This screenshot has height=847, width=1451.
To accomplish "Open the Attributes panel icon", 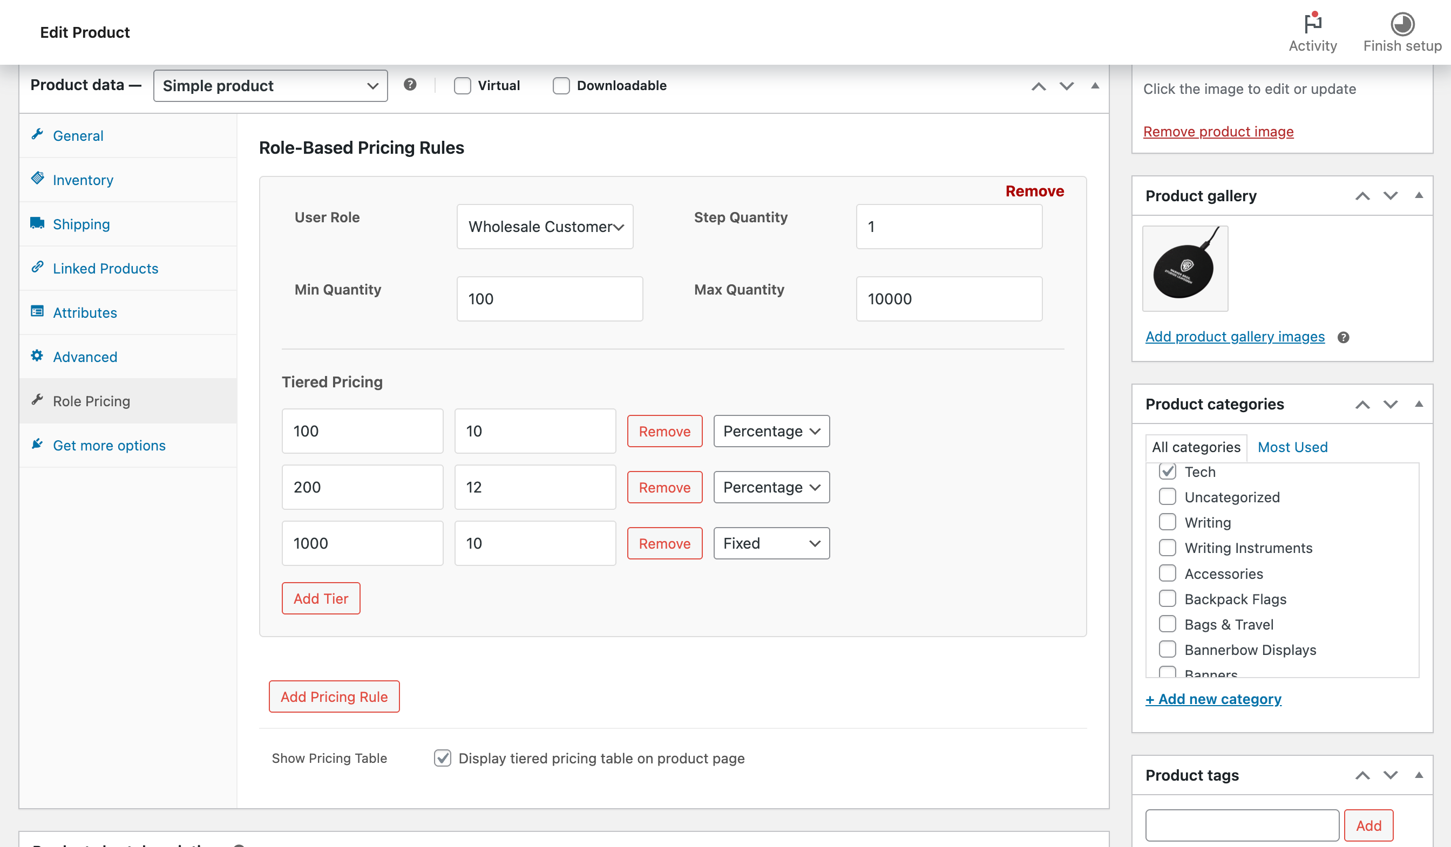I will (37, 312).
